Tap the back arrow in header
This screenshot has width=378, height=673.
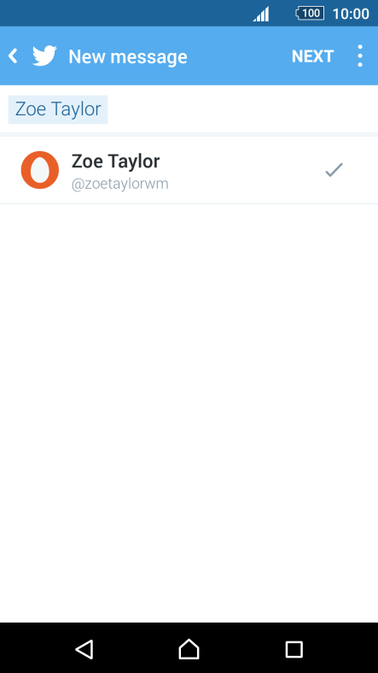14,56
